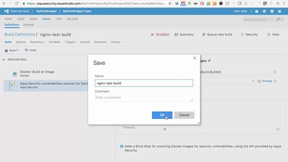Select the Triggers tab
The image size is (288, 162).
pyautogui.click(x=70, y=42)
